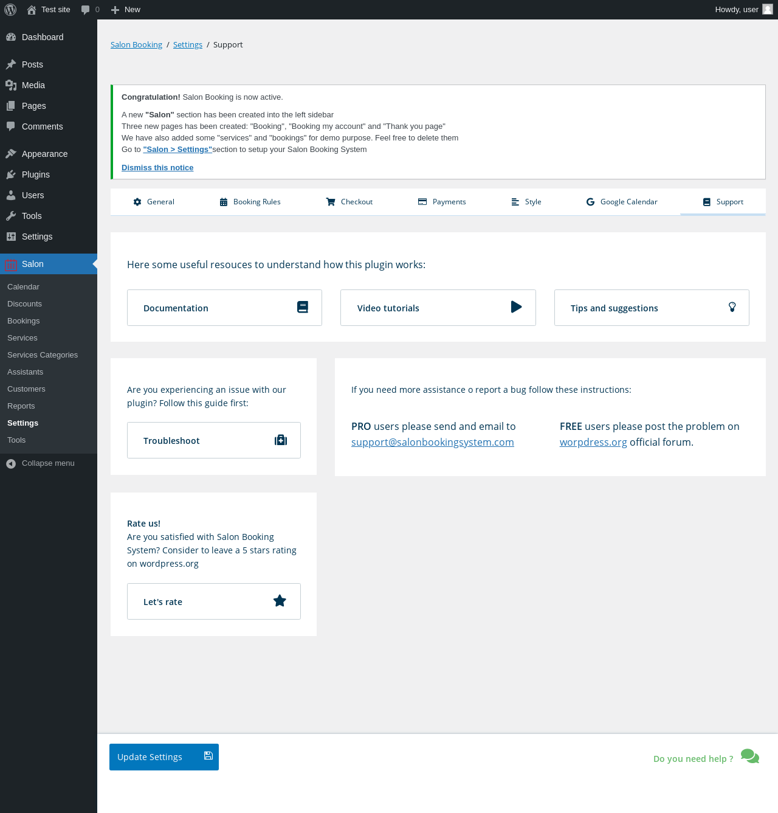Click the home icon beside Test site
Image resolution: width=778 pixels, height=813 pixels.
(32, 10)
